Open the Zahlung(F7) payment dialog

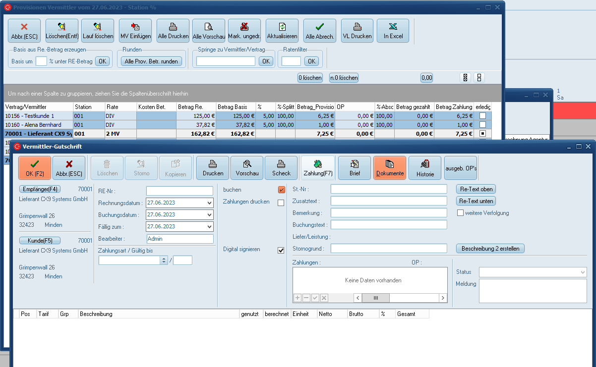pos(317,168)
